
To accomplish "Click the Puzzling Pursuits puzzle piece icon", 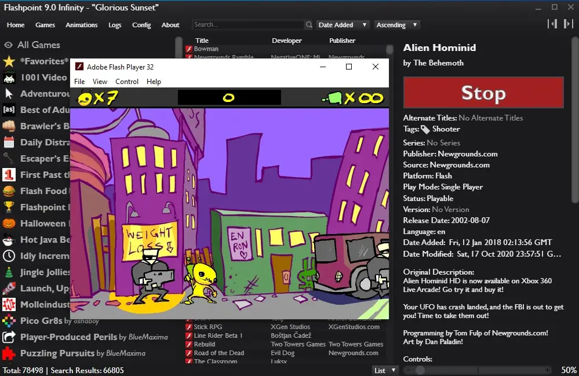I will click(9, 353).
